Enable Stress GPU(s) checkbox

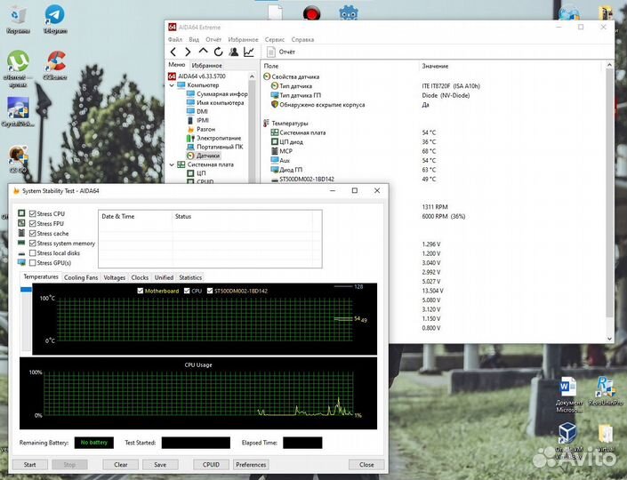pyautogui.click(x=33, y=262)
